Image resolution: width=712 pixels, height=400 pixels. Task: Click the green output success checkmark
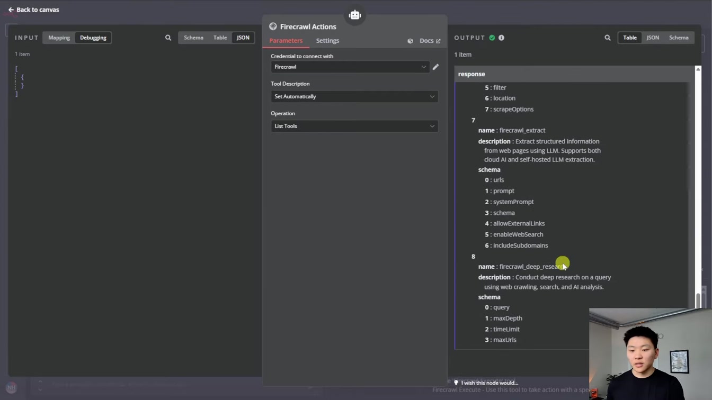[492, 38]
